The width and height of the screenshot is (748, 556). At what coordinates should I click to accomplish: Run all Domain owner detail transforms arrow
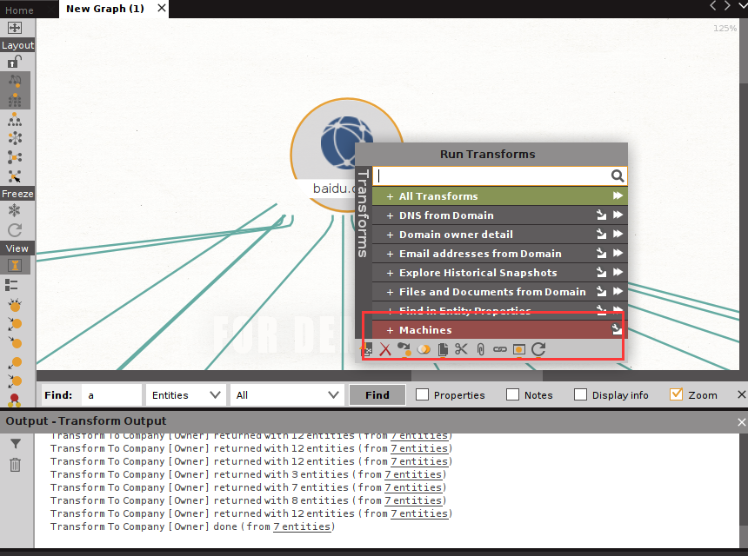coord(618,234)
